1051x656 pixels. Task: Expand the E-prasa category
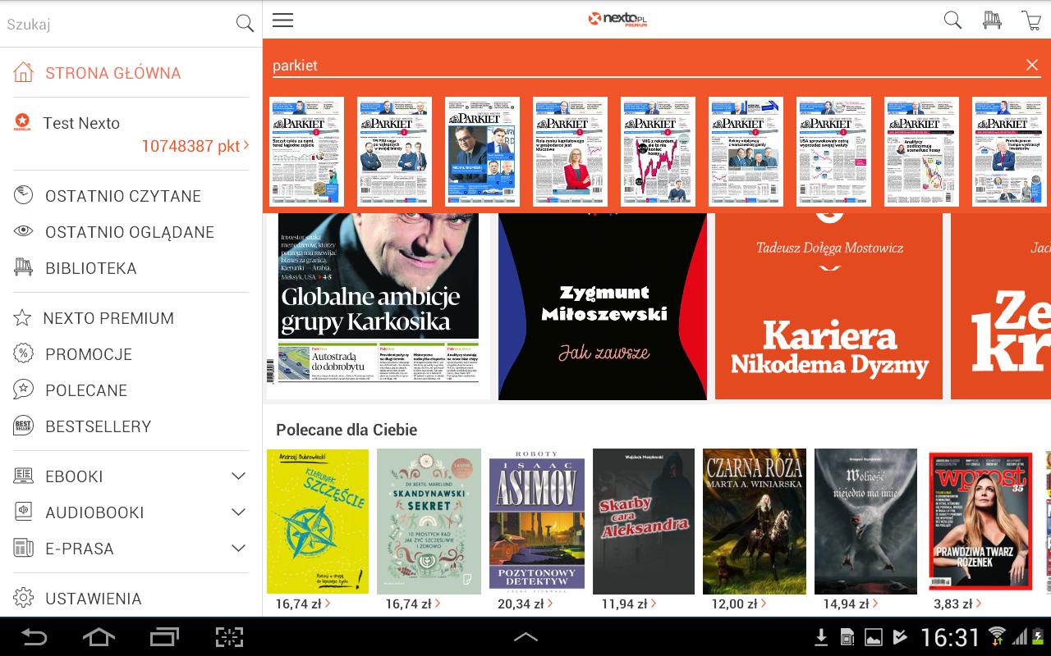[239, 549]
